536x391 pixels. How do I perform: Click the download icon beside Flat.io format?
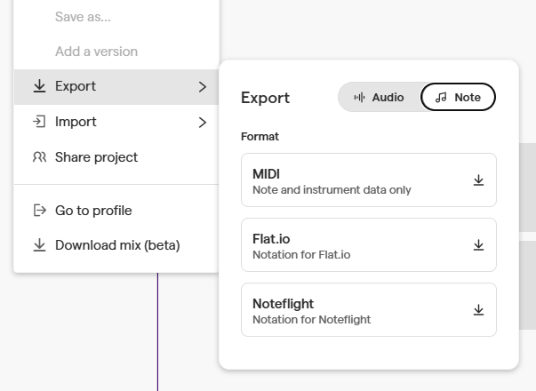tap(478, 245)
